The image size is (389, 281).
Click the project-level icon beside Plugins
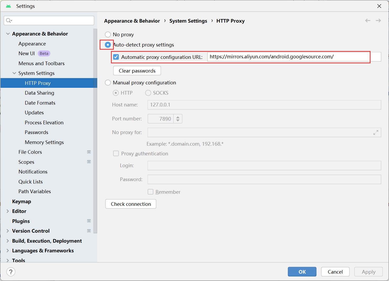click(x=89, y=221)
